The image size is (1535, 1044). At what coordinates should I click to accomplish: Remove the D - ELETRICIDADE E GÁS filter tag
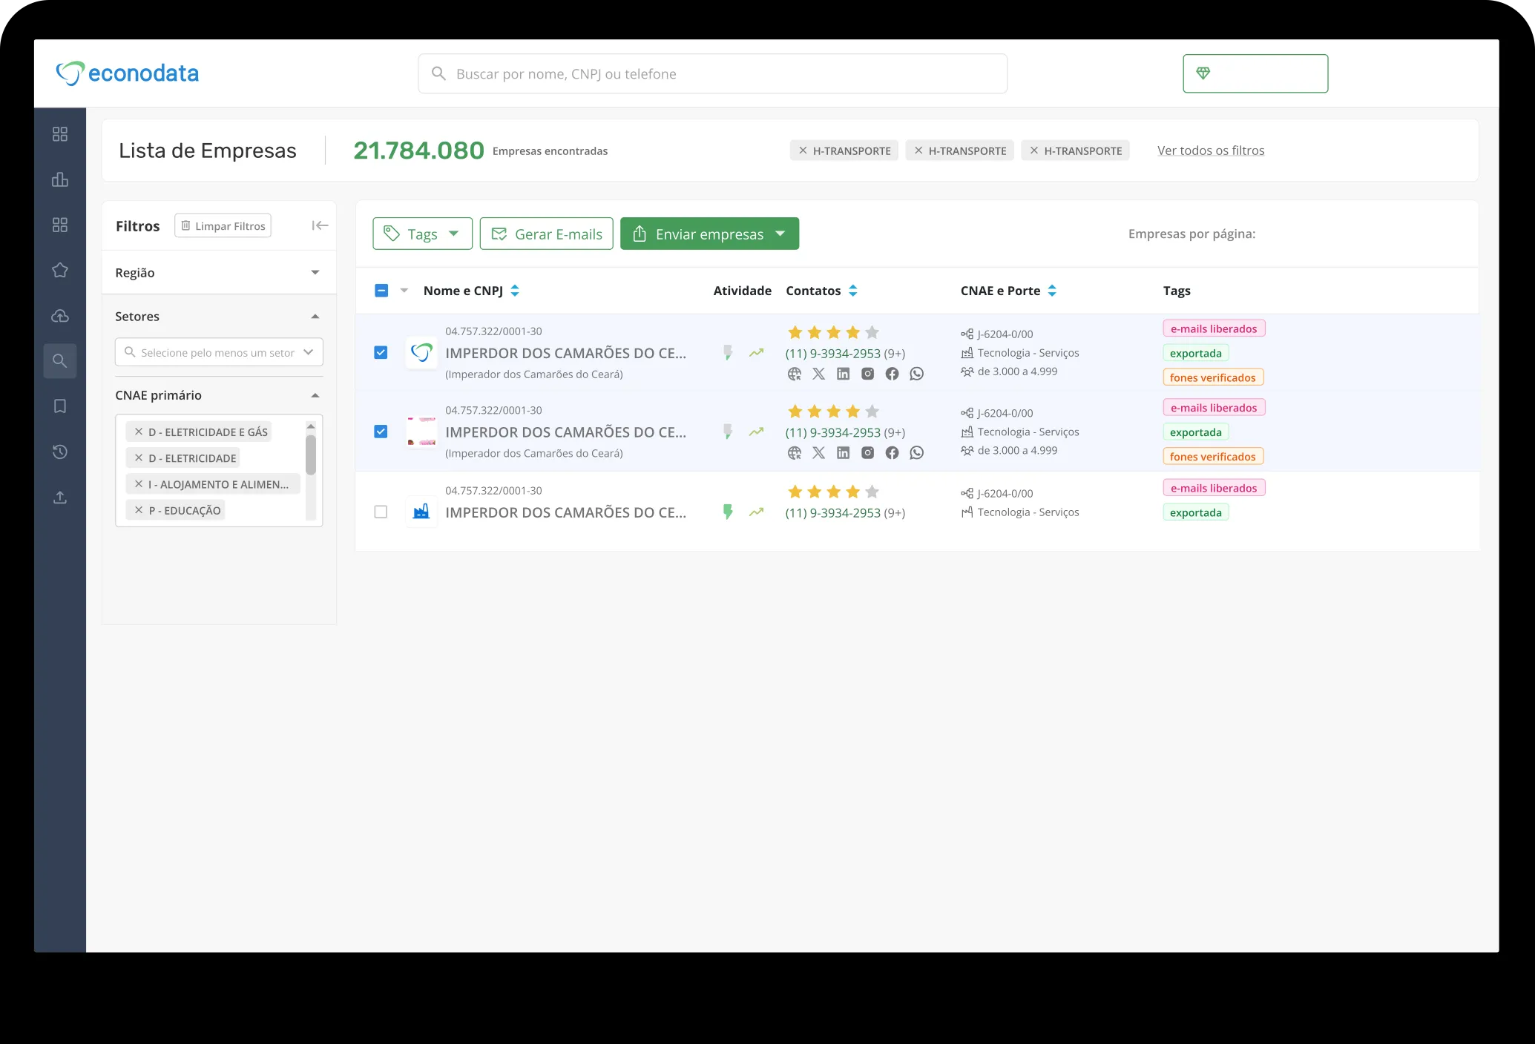pyautogui.click(x=138, y=431)
